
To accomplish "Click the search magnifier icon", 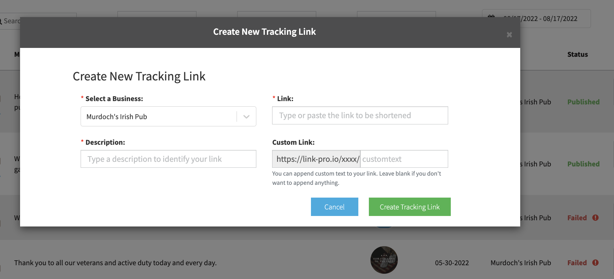I will pos(0,21).
